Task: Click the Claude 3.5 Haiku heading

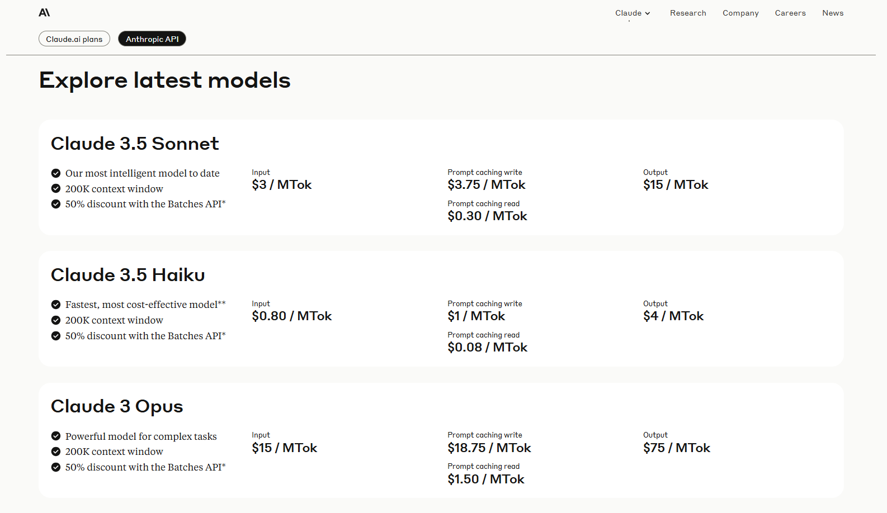Action: click(128, 275)
